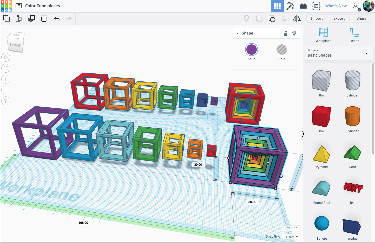This screenshot has height=243, width=375.
Task: Open the Mirror tool
Action: 297,18
